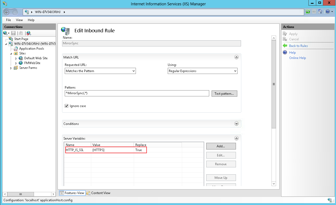This screenshot has width=336, height=205.
Task: Expand the FMWebSite tree node
Action: (x=16, y=63)
